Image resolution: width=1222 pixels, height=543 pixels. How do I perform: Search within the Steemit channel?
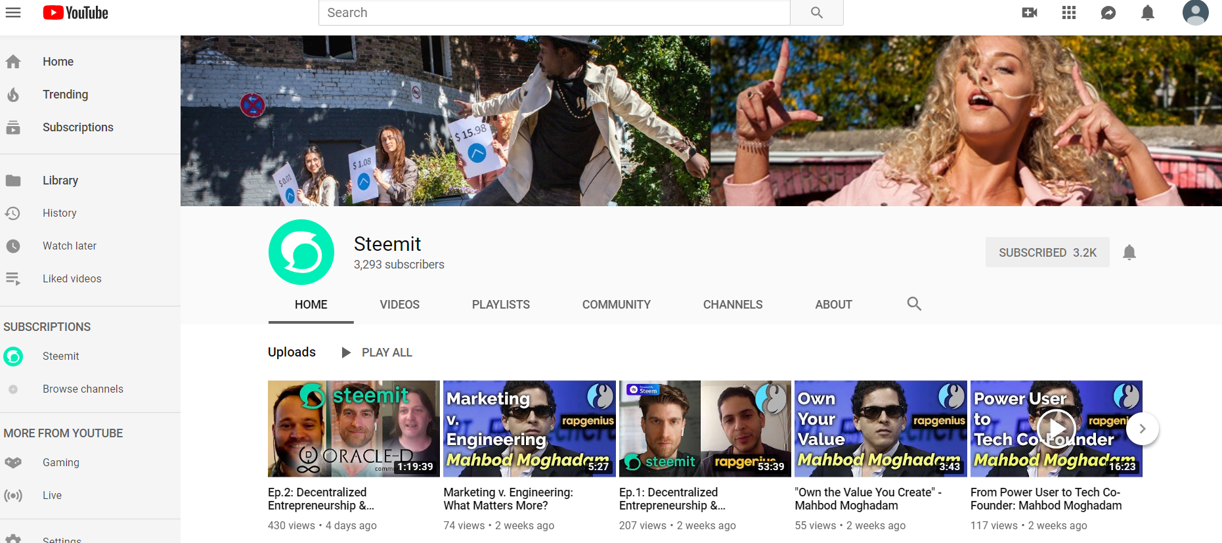tap(914, 304)
